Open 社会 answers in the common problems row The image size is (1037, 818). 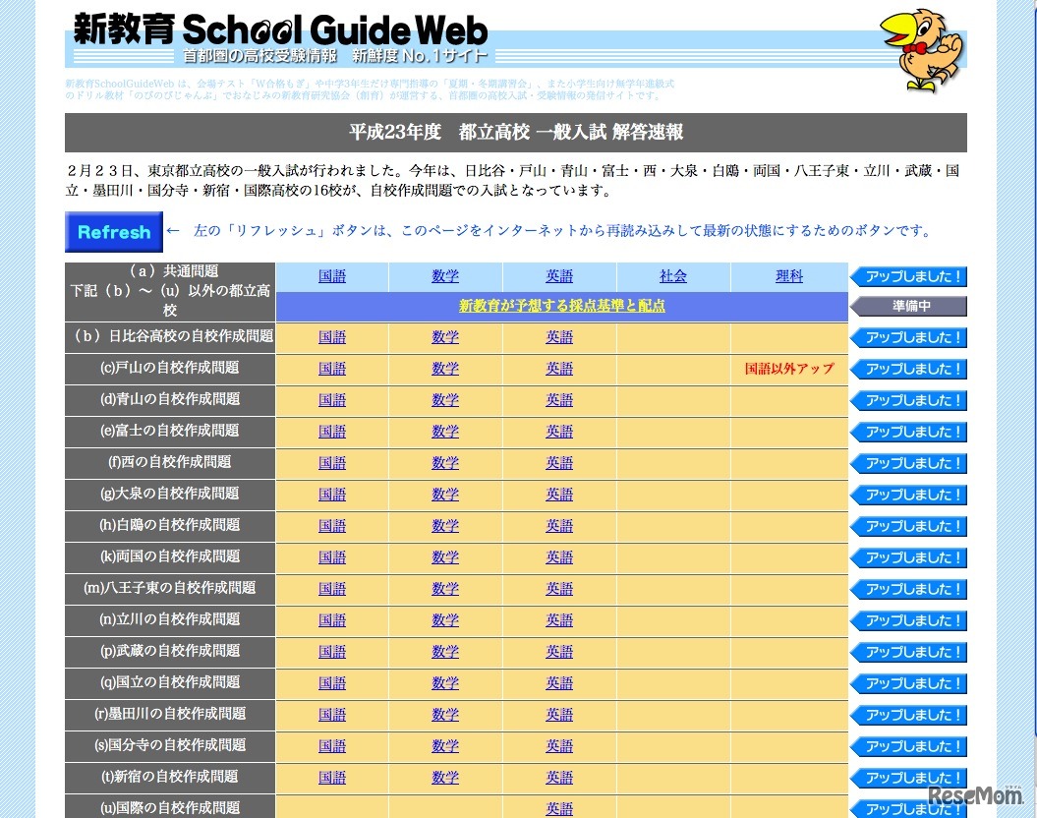(672, 276)
